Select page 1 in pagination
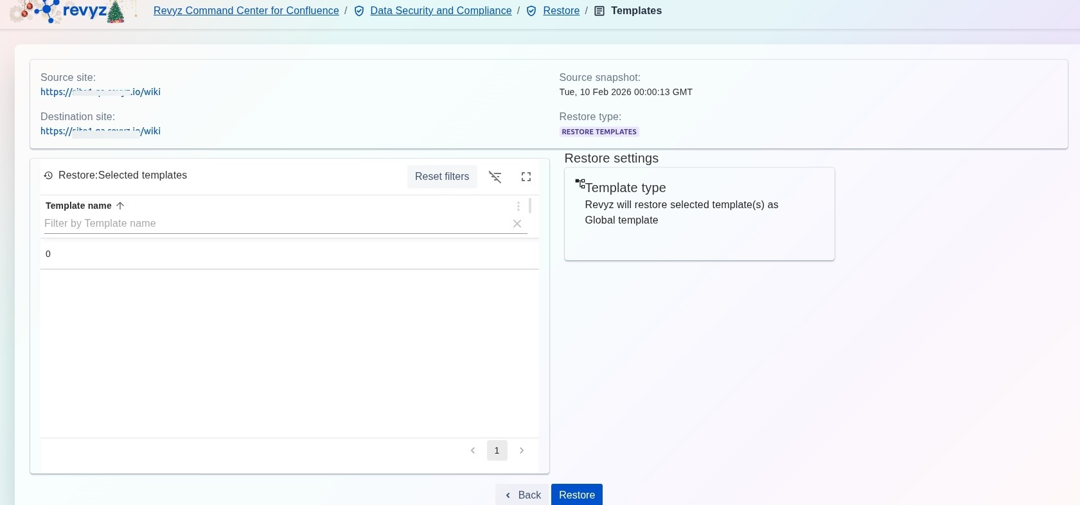This screenshot has width=1080, height=505. pos(497,450)
